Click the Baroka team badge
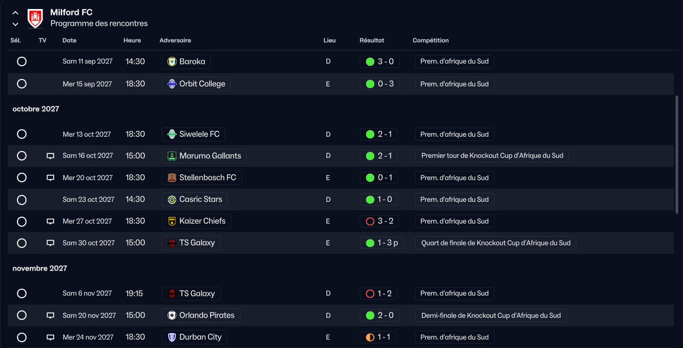Screen dimensions: 683x348 click(172, 62)
